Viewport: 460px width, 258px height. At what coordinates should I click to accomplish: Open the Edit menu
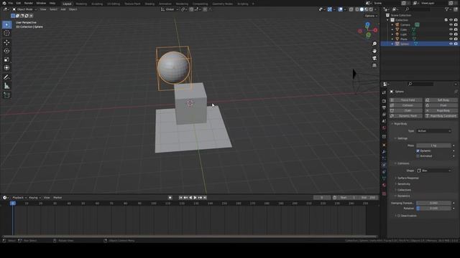(19, 3)
